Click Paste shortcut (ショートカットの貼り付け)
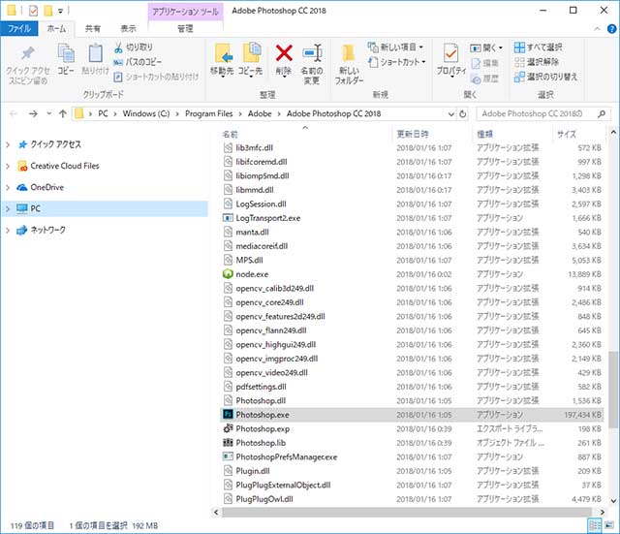 pos(156,77)
